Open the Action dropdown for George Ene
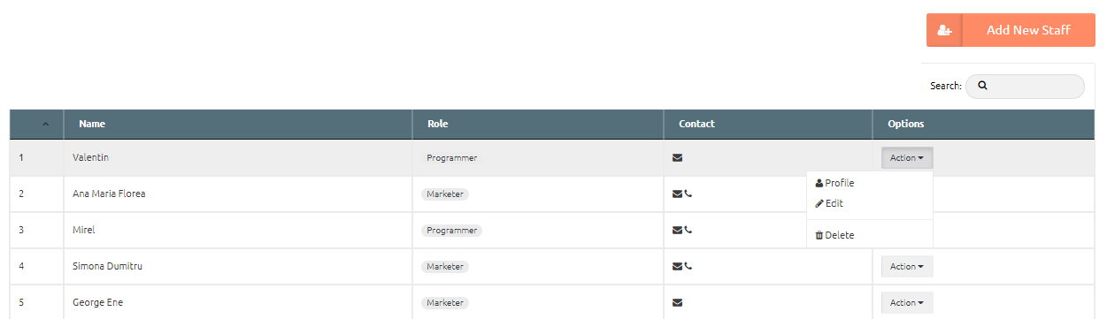 (x=907, y=302)
